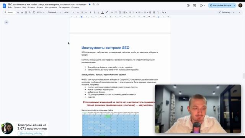Open the Инструменты menu
The width and height of the screenshot is (245, 138).
51,7
